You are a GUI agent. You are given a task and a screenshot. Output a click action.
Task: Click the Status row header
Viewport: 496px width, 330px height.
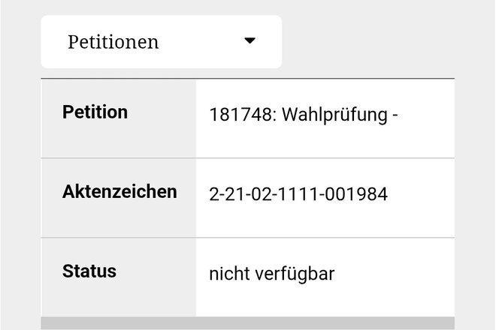(89, 271)
